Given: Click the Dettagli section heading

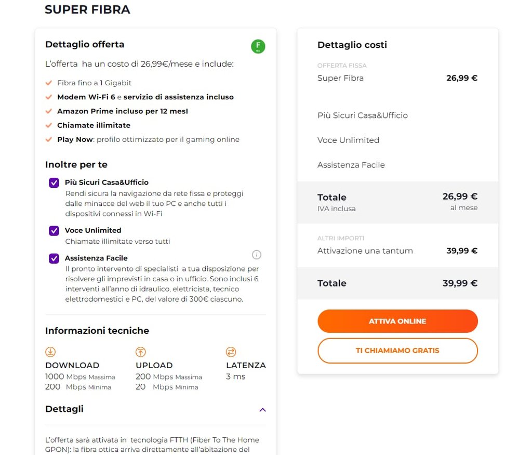Looking at the screenshot, I should click(64, 409).
